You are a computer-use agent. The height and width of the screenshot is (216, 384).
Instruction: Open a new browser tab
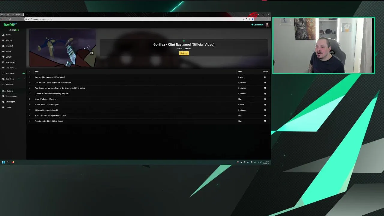(26, 15)
